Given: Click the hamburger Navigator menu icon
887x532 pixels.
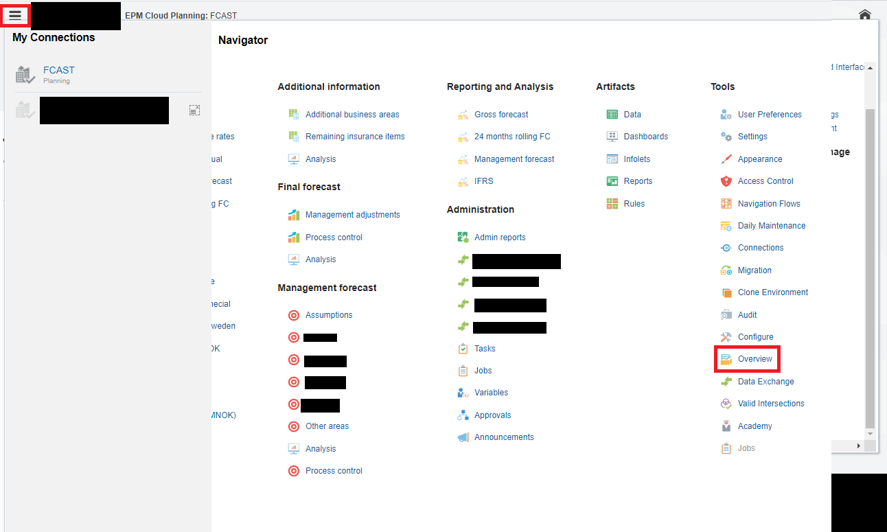Looking at the screenshot, I should pos(15,15).
